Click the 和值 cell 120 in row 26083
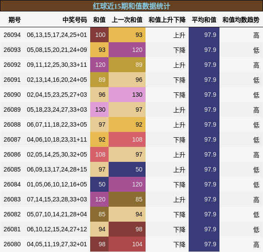 coord(99,199)
